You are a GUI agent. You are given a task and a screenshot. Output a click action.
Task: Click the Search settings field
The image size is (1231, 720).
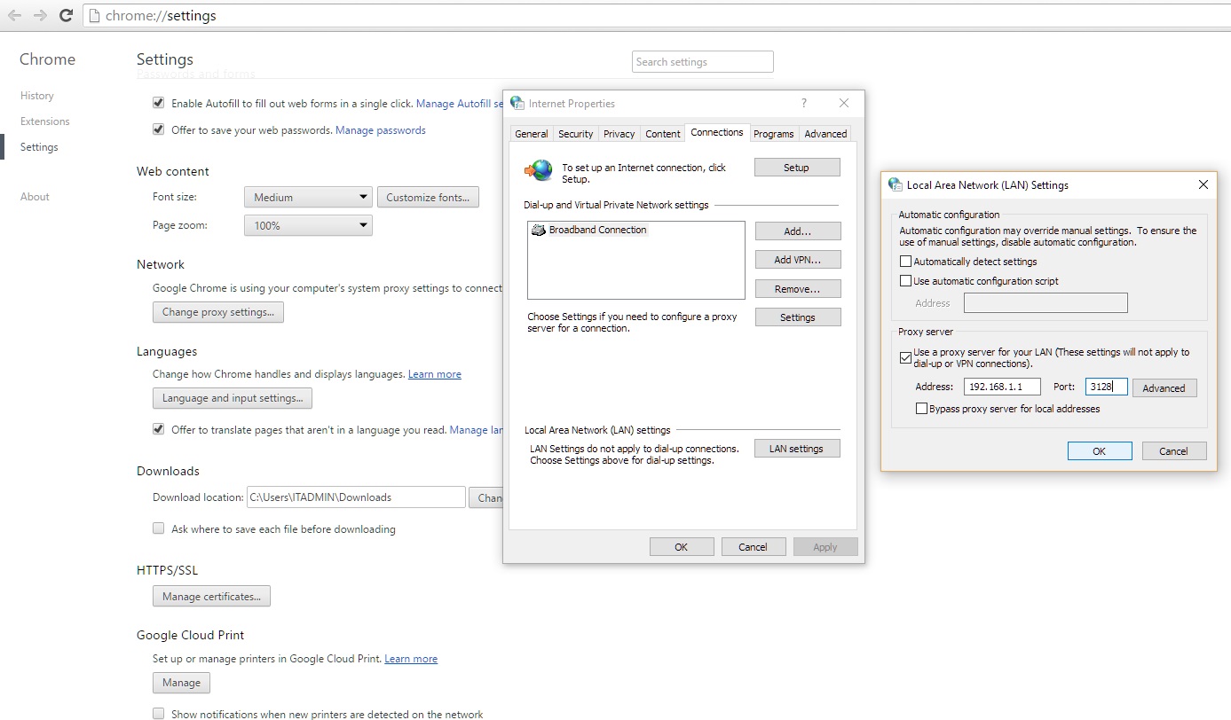[x=703, y=62]
